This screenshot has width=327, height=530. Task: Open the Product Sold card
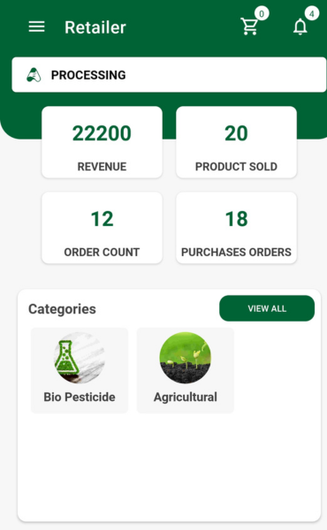coord(236,142)
